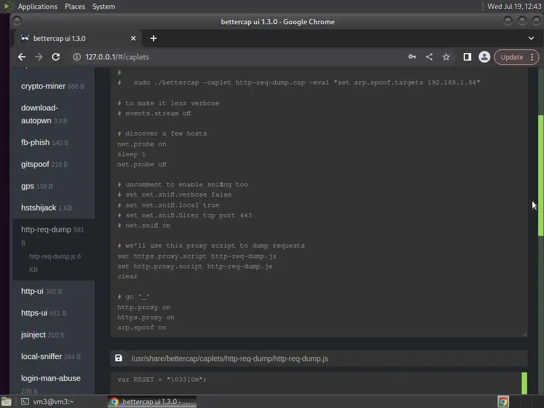The height and width of the screenshot is (408, 544).
Task: Click the js file path /usr/share/bettercap/caplets/http-req-dump/http-req-dump.js
Action: (x=229, y=359)
